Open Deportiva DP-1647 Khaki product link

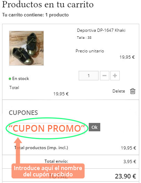click(101, 30)
